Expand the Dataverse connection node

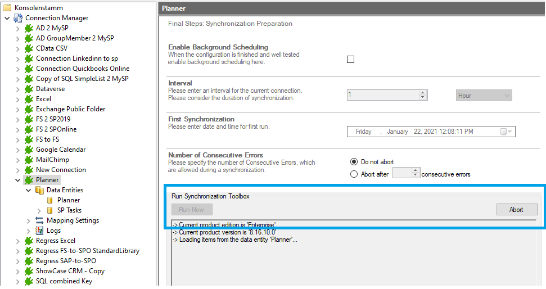click(x=18, y=89)
